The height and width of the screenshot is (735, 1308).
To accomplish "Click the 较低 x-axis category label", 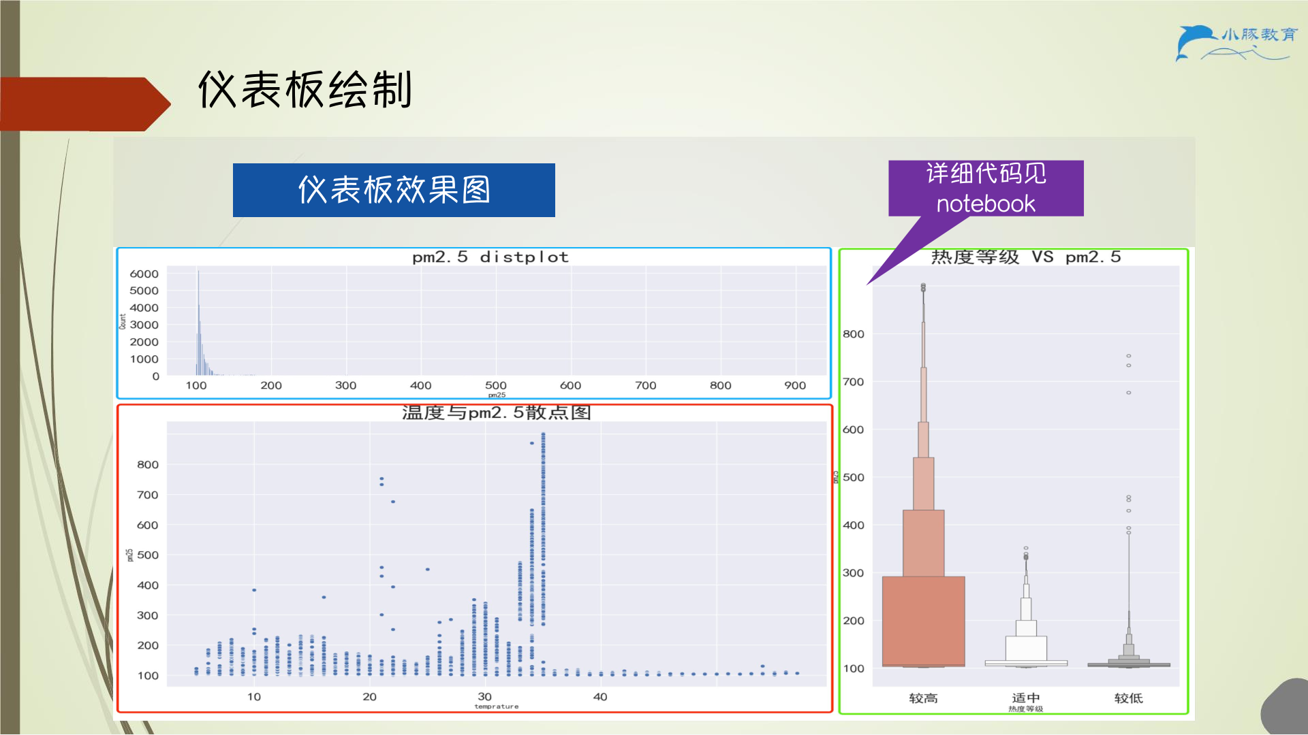I will 1129,698.
